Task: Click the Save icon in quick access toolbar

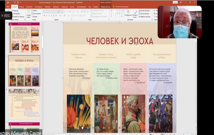Action: 8,2
